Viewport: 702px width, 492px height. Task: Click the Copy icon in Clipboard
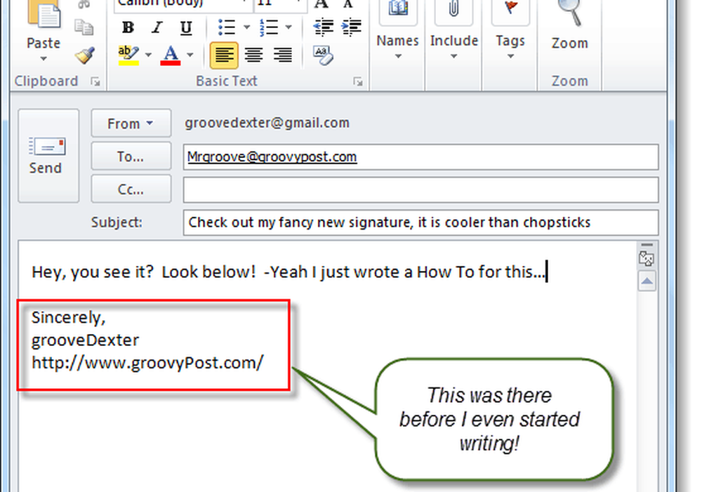point(84,27)
